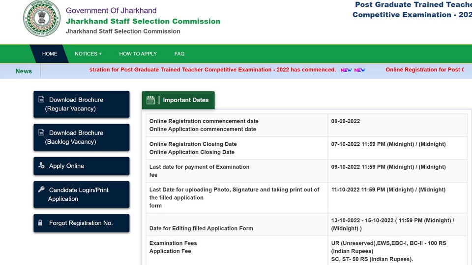
Task: Click the document icon on Backlog Vacancy brochure
Action: [x=41, y=132]
